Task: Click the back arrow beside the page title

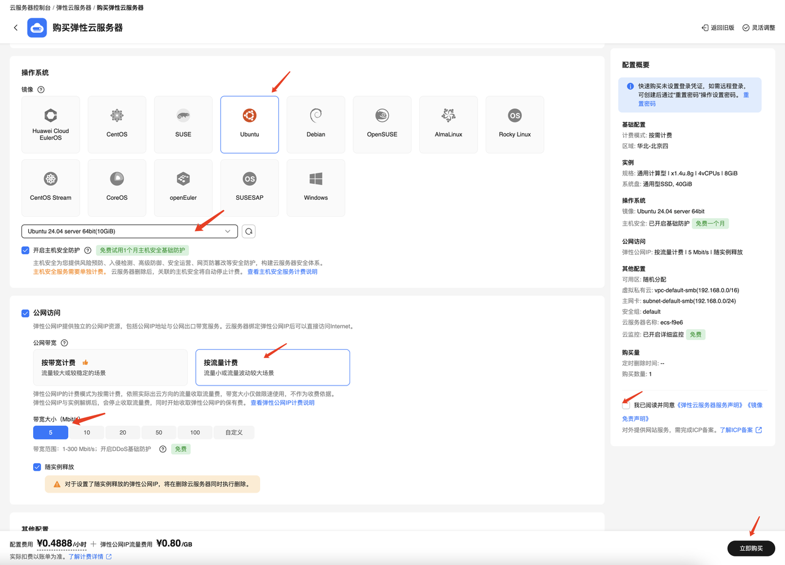Action: pyautogui.click(x=16, y=28)
